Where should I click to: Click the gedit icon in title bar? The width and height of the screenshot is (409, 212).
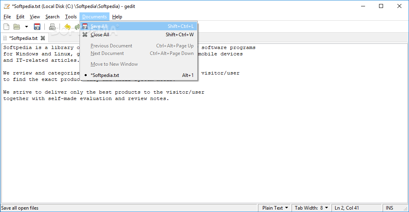[x=7, y=6]
